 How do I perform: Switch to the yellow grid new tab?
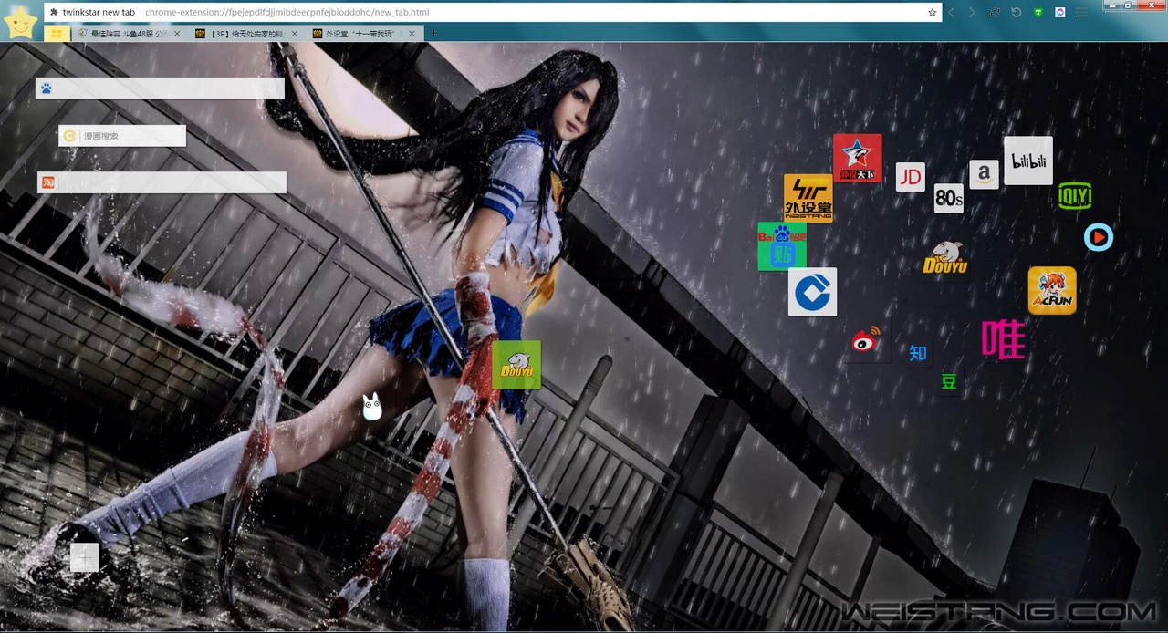pyautogui.click(x=57, y=34)
